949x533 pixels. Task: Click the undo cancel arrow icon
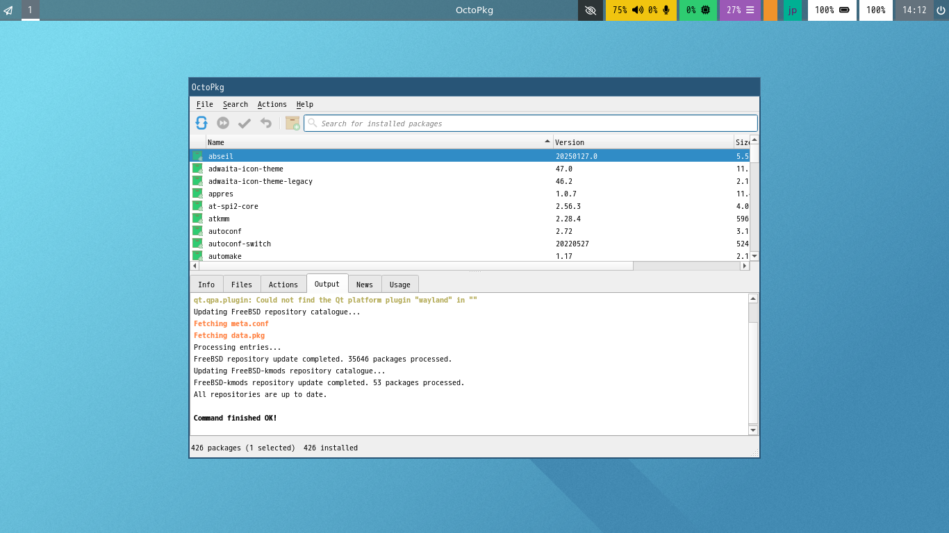(x=266, y=123)
